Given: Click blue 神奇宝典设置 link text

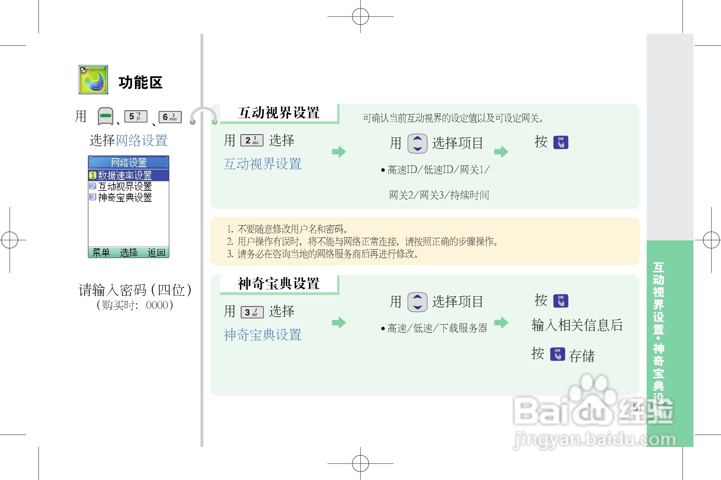Looking at the screenshot, I should [x=262, y=335].
